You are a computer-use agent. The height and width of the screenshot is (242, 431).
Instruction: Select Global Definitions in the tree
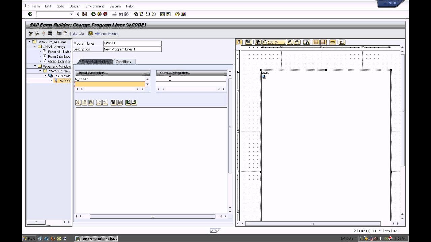60,61
